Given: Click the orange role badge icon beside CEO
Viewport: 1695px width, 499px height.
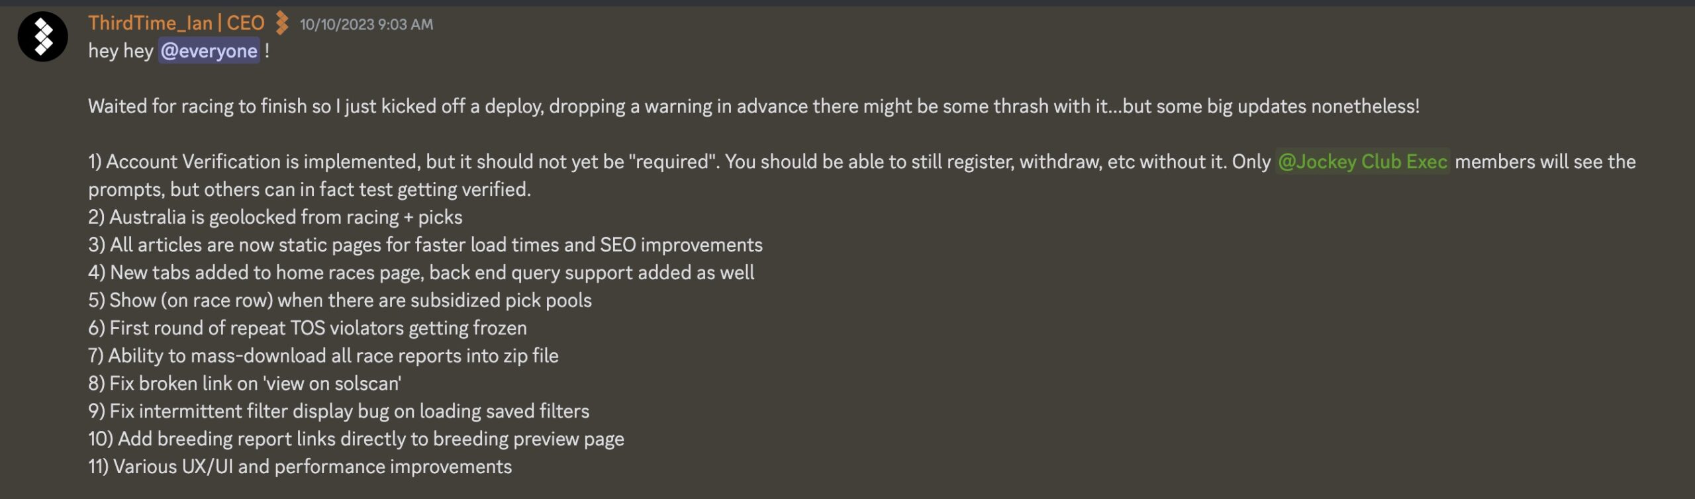Looking at the screenshot, I should pyautogui.click(x=282, y=23).
